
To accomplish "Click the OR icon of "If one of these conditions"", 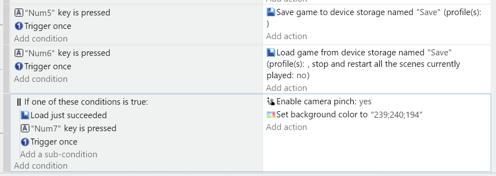I will coord(19,102).
